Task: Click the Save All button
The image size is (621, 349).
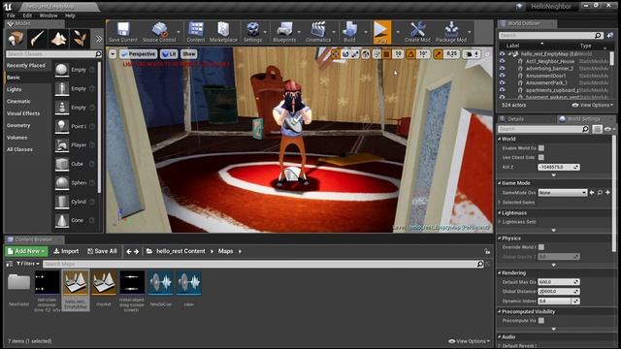Action: (102, 251)
